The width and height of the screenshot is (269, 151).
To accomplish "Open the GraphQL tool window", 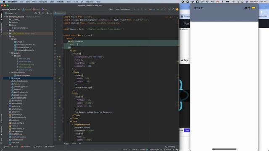I will 38,147.
